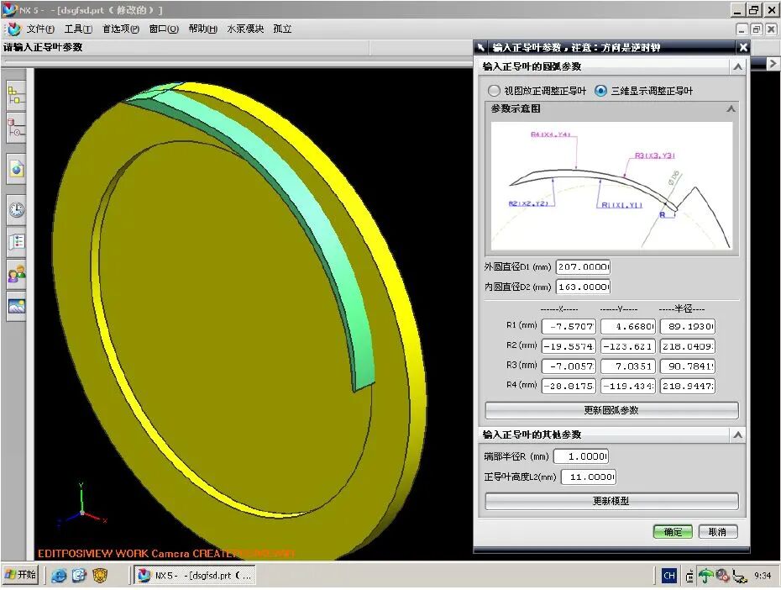
Task: Click the 更新圆弧参数 button
Action: pos(611,411)
